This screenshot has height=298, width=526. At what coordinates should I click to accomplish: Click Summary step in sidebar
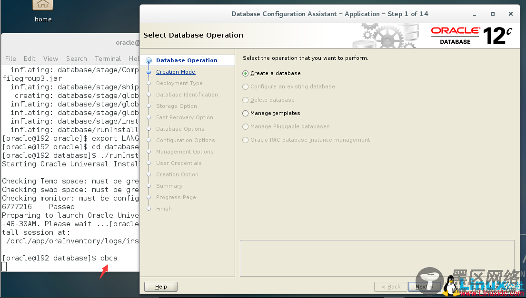[x=169, y=186]
